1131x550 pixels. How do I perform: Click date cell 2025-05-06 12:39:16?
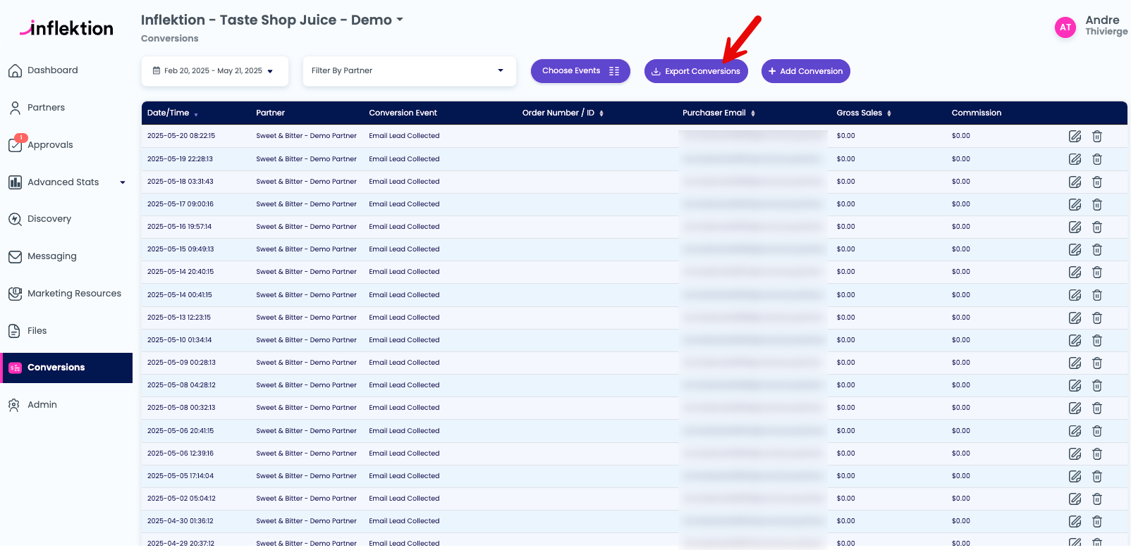tap(180, 454)
